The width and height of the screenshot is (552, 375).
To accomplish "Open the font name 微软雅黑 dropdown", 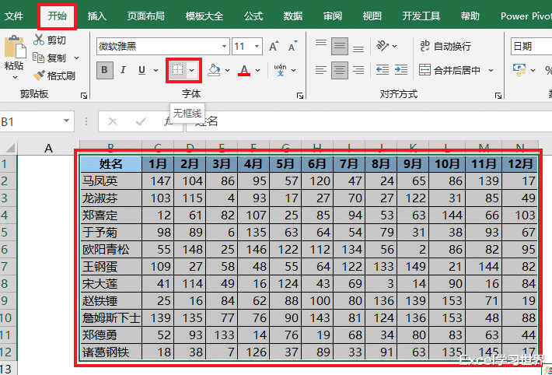I will pos(224,47).
